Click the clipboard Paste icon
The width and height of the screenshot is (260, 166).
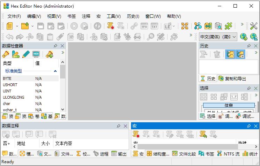click(x=50, y=37)
